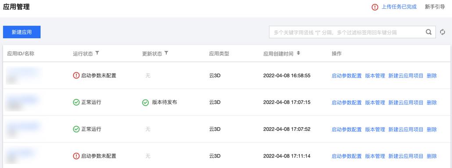Open 版本管理 in the last row
The height and width of the screenshot is (168, 452).
375,156
